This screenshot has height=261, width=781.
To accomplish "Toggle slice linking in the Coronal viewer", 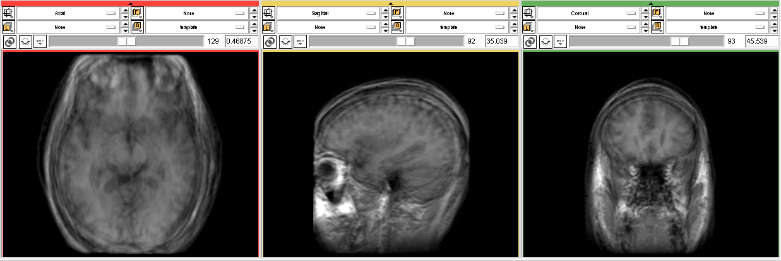I will (x=529, y=42).
